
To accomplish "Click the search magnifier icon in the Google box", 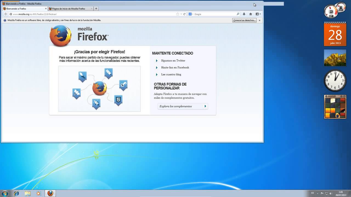I will 238,14.
